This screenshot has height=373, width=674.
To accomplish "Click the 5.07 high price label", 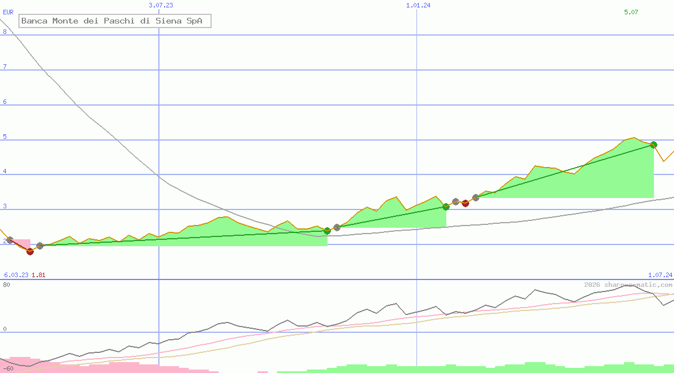I will [631, 12].
